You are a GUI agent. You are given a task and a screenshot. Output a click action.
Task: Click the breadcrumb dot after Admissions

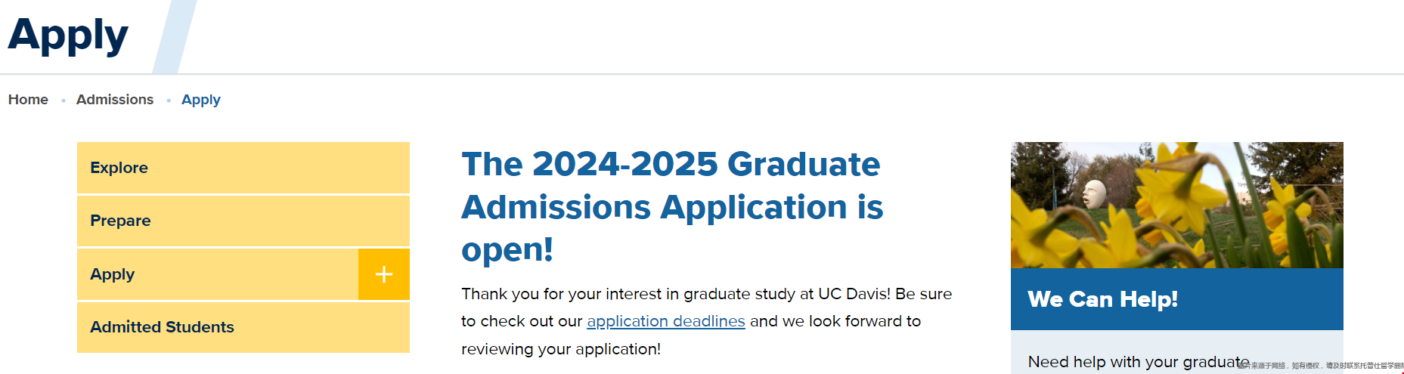(x=168, y=100)
